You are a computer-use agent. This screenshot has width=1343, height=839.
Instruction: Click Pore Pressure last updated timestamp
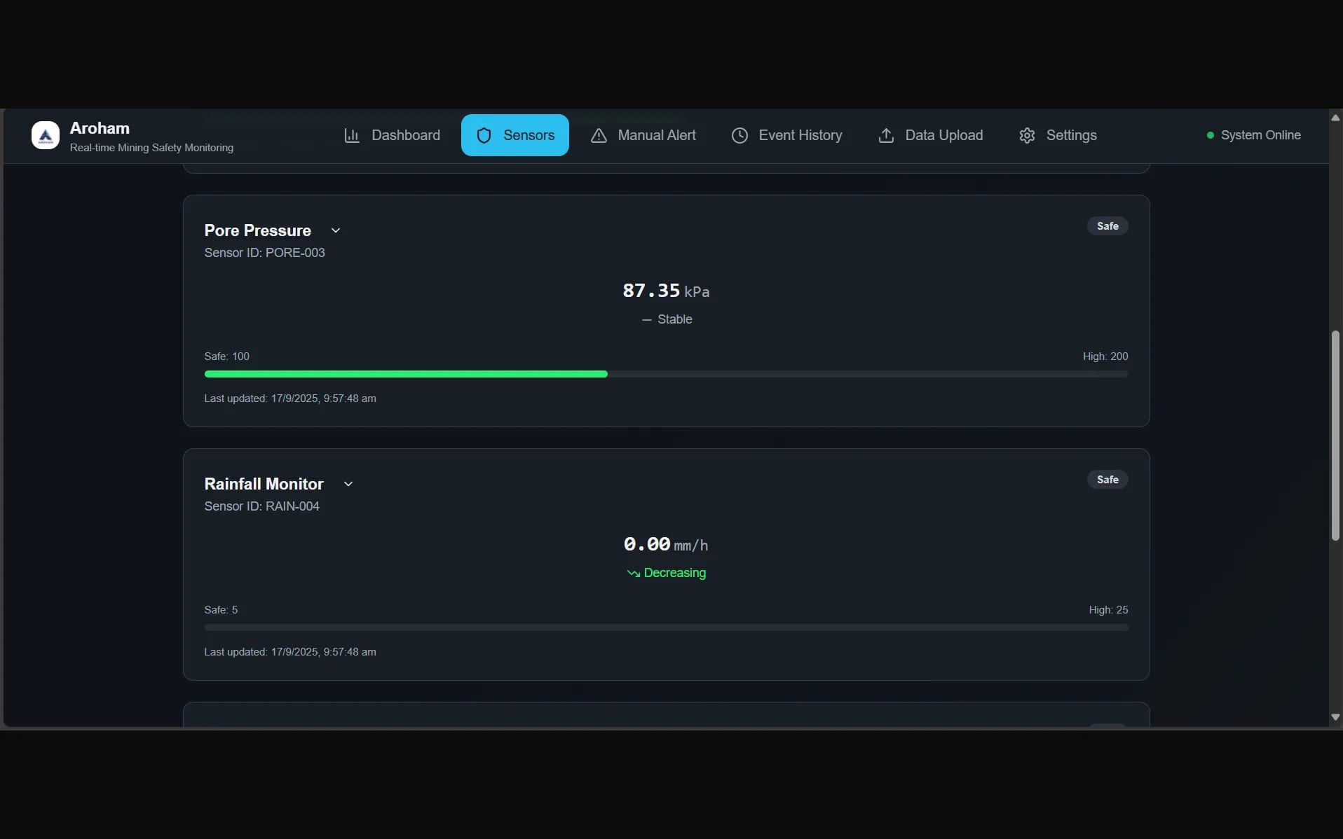click(290, 398)
